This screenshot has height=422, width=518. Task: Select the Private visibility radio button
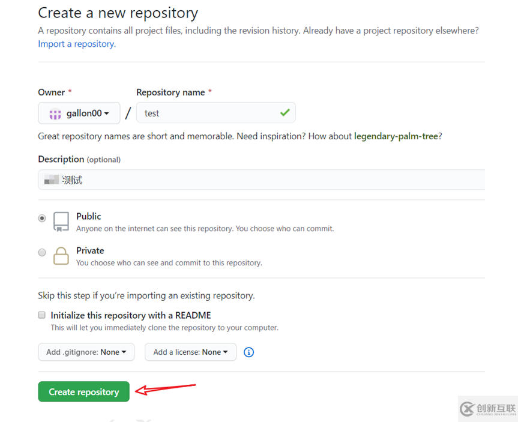coord(42,252)
